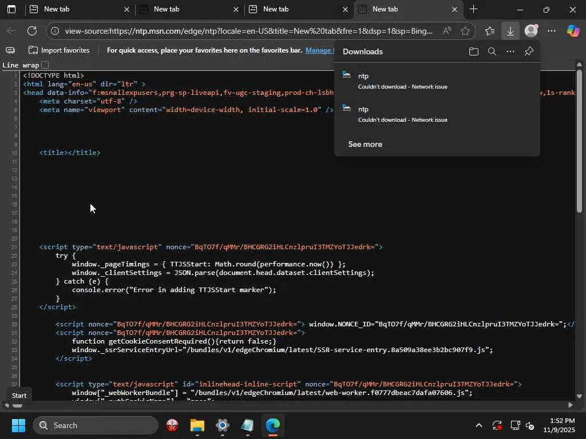Viewport: 586px width, 439px height.
Task: Enable the Line wrap checkbox
Action: click(x=45, y=65)
